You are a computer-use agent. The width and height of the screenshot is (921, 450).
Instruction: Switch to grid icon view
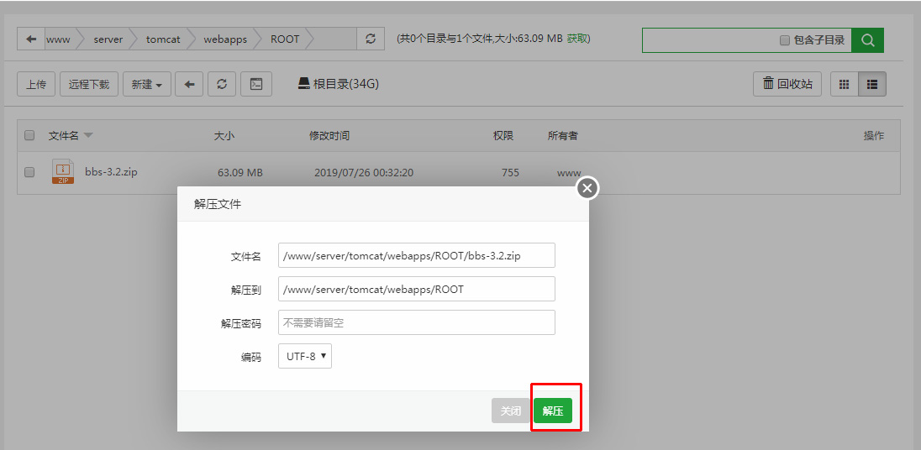click(845, 84)
